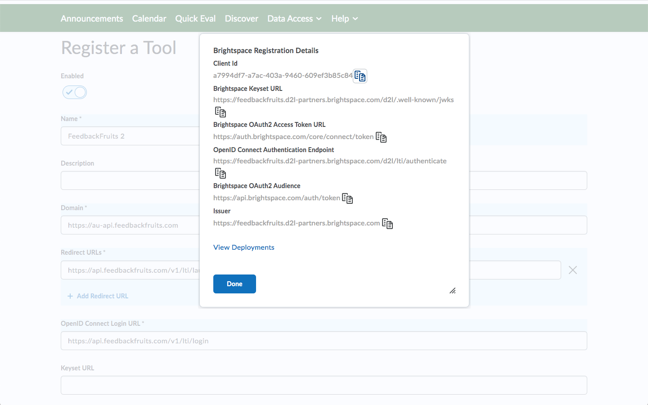The width and height of the screenshot is (648, 405).
Task: Click the Done button
Action: click(234, 284)
